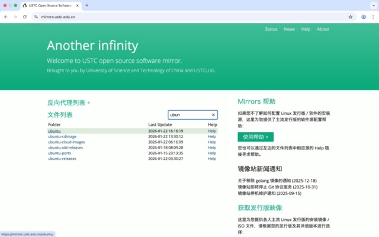Select About in the top navigation
Viewport: 379px width, 237px height.
323,29
